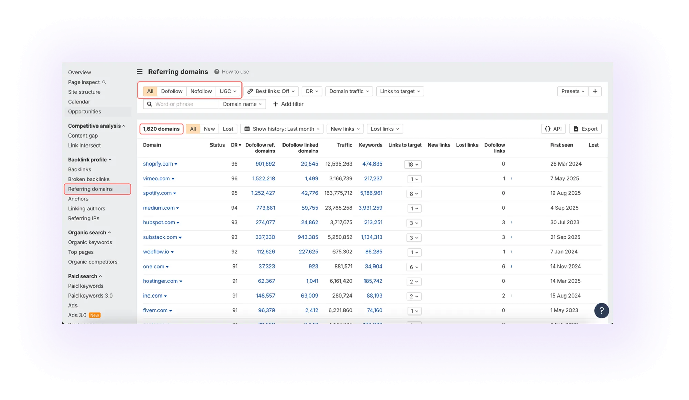Open Content gap from the sidebar

pyautogui.click(x=83, y=136)
